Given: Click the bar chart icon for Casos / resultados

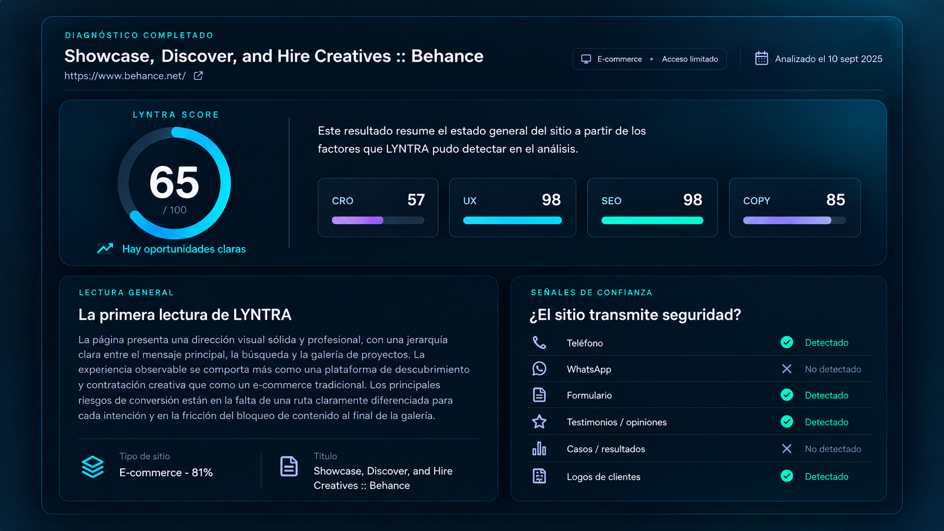Looking at the screenshot, I should tap(539, 449).
